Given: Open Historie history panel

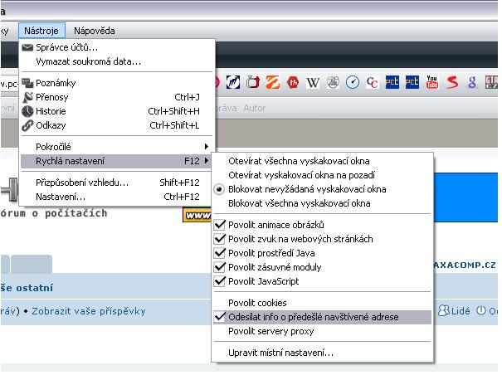Looking at the screenshot, I should [x=51, y=111].
